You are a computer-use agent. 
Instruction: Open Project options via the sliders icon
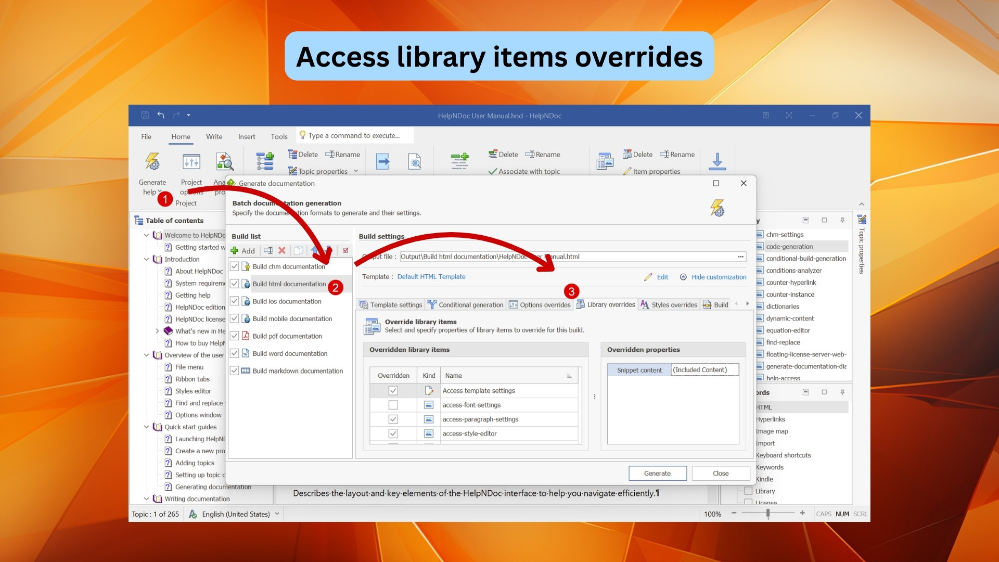coord(190,162)
